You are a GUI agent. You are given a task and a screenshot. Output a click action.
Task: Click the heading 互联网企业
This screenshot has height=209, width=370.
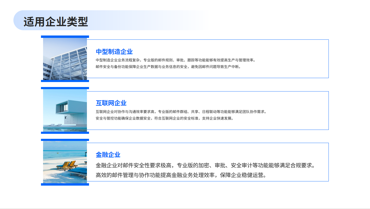tap(111, 103)
